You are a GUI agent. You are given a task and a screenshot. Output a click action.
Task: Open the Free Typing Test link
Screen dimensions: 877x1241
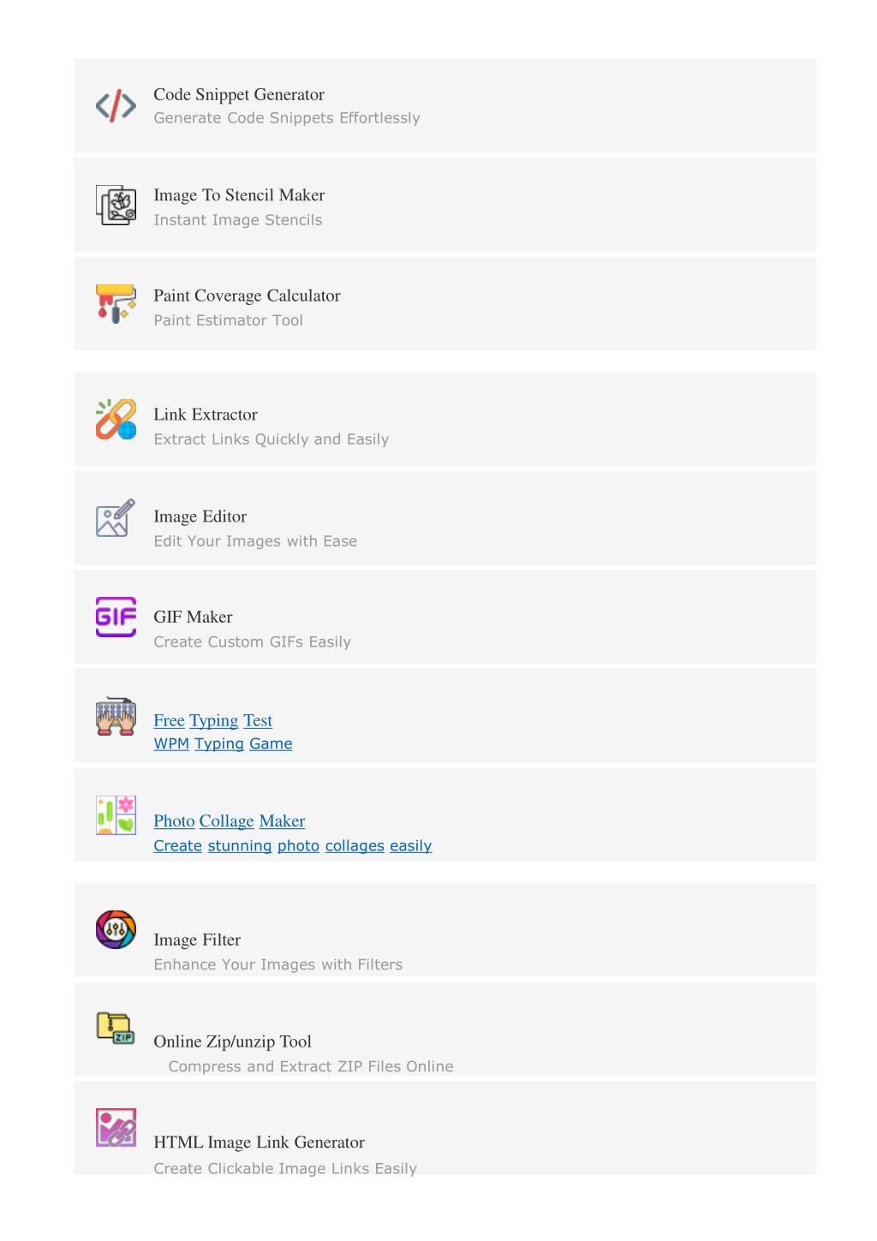tap(213, 720)
